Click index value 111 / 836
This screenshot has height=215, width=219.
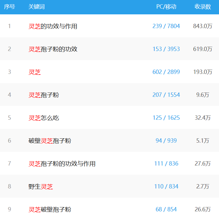pyautogui.click(x=166, y=163)
